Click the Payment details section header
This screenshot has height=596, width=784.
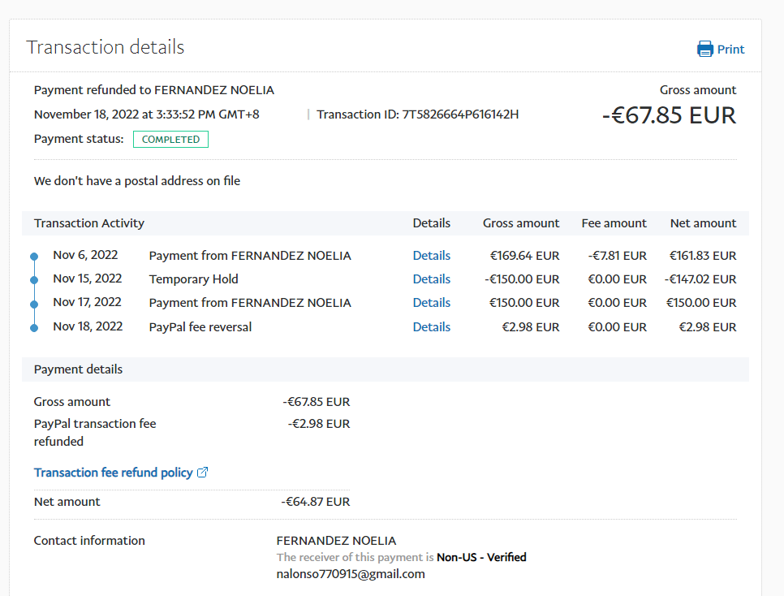tap(78, 369)
